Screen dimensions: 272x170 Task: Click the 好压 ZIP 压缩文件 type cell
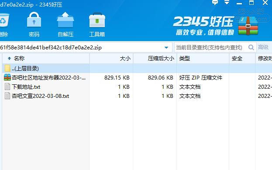pos(201,78)
